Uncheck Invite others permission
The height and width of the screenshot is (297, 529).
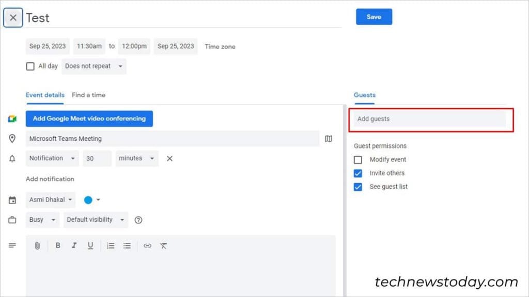[358, 173]
